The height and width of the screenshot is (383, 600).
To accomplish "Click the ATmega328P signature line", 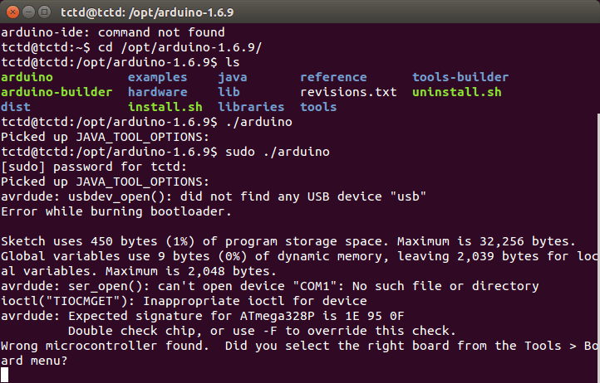I will click(203, 316).
